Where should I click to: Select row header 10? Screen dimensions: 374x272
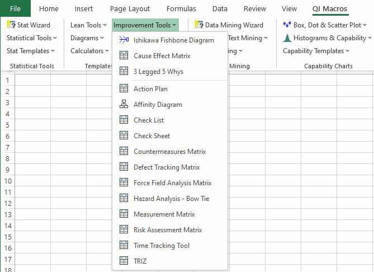point(8,181)
